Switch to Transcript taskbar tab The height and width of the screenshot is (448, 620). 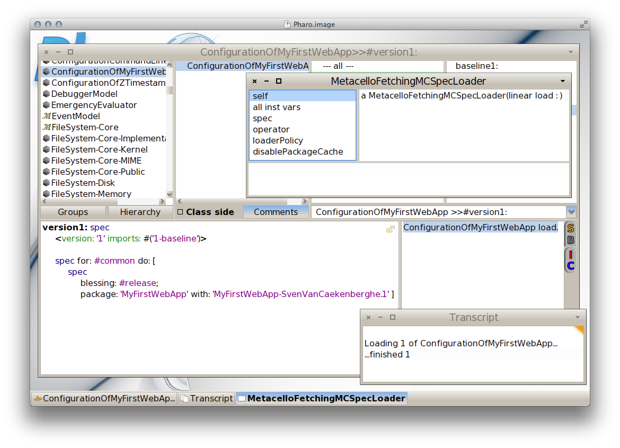(207, 398)
